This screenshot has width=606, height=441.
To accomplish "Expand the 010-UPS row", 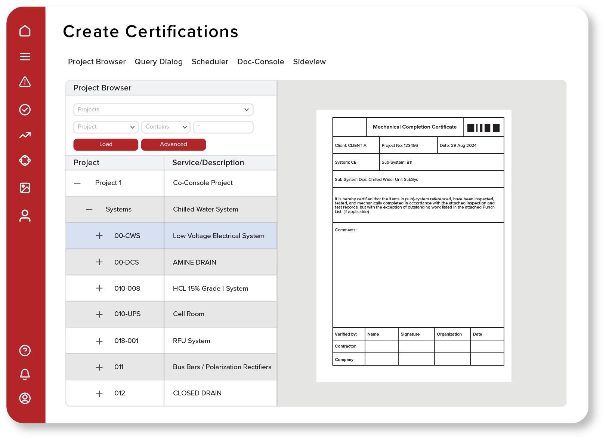I will tap(99, 315).
